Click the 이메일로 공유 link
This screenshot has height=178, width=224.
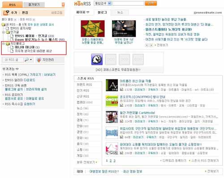(x=35, y=99)
